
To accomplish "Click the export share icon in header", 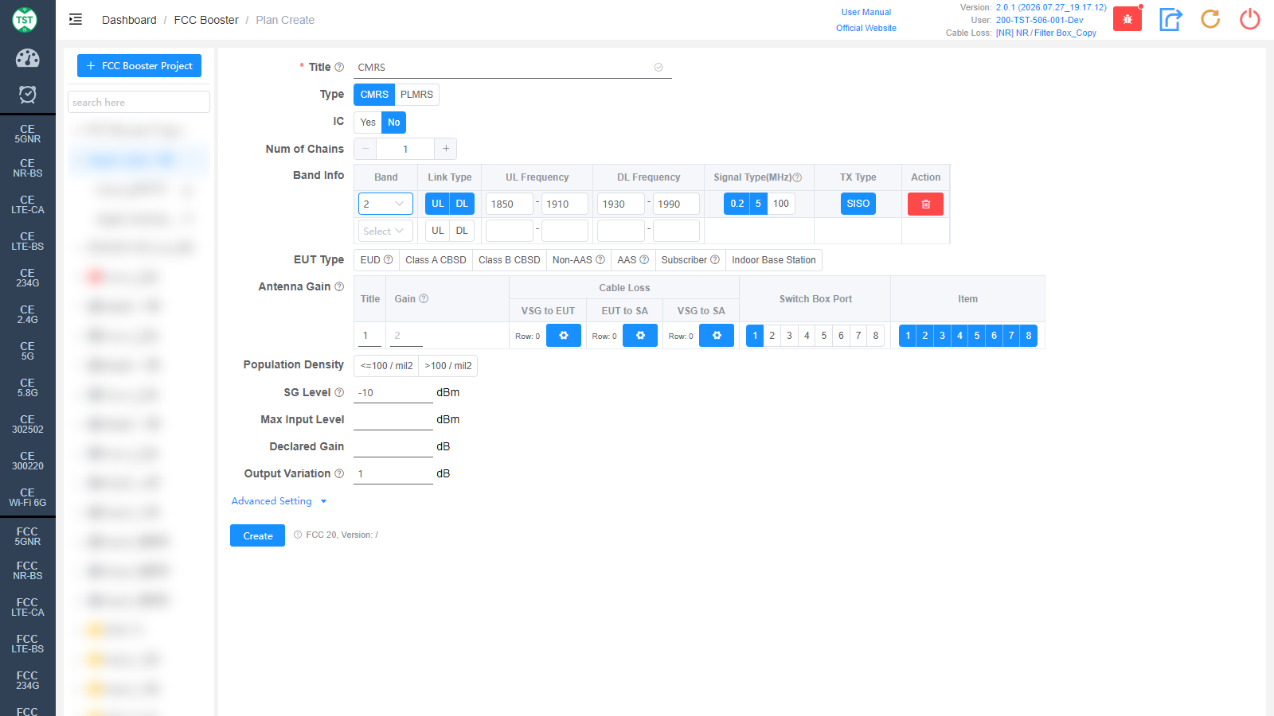I will tap(1170, 19).
